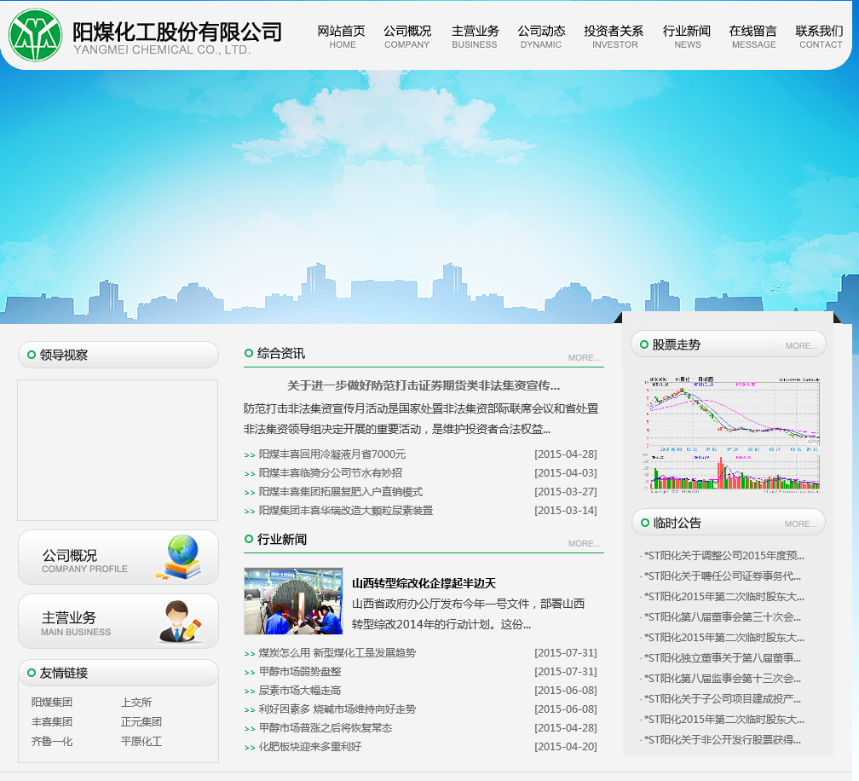Click the 领导视察 section header
This screenshot has width=859, height=781.
pyautogui.click(x=118, y=356)
